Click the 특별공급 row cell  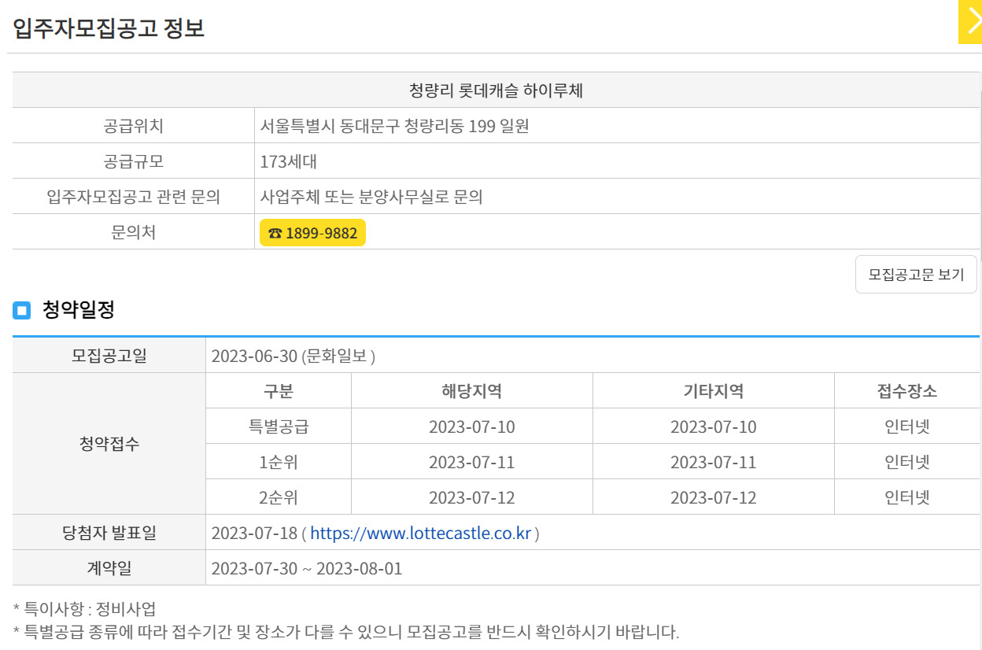pyautogui.click(x=279, y=427)
